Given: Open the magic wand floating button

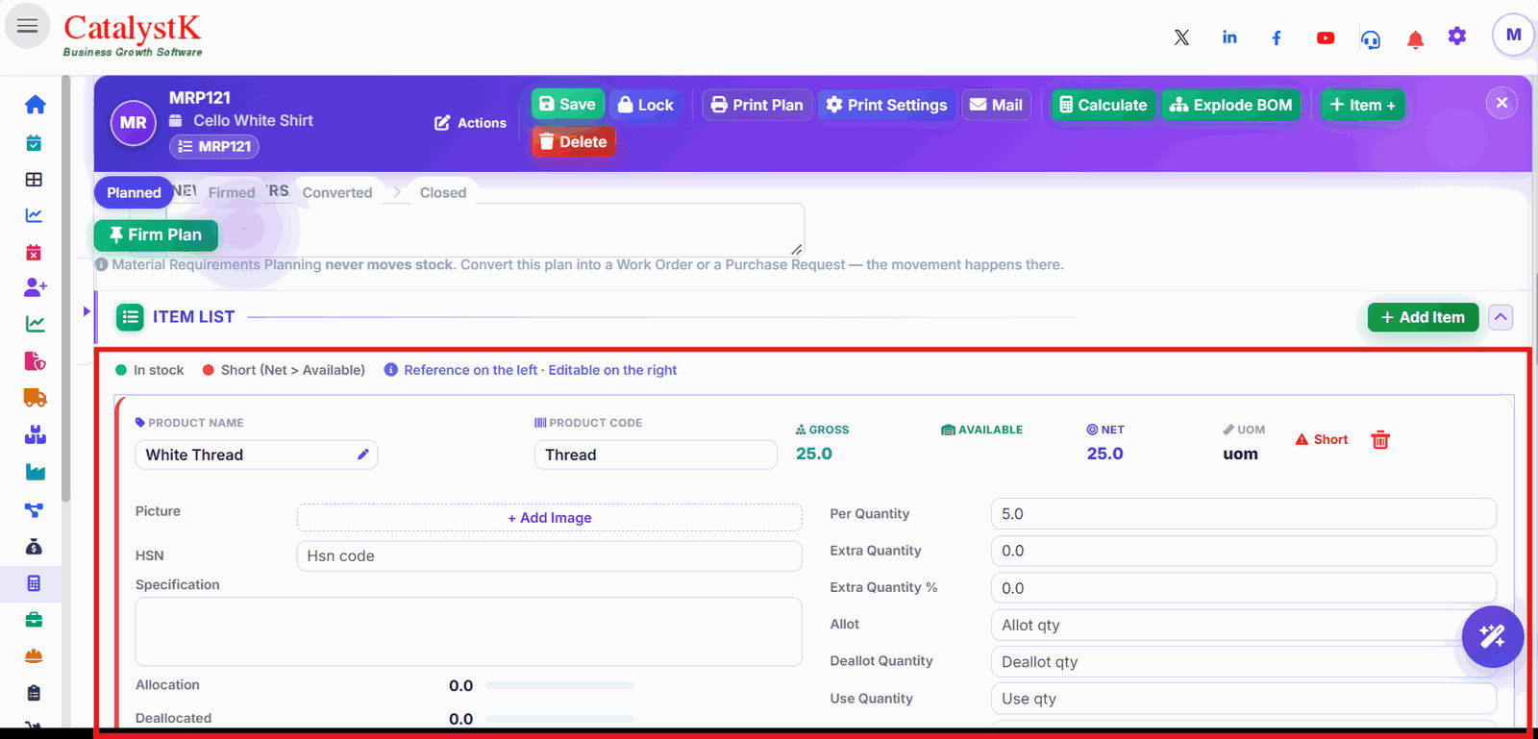Looking at the screenshot, I should tap(1493, 636).
